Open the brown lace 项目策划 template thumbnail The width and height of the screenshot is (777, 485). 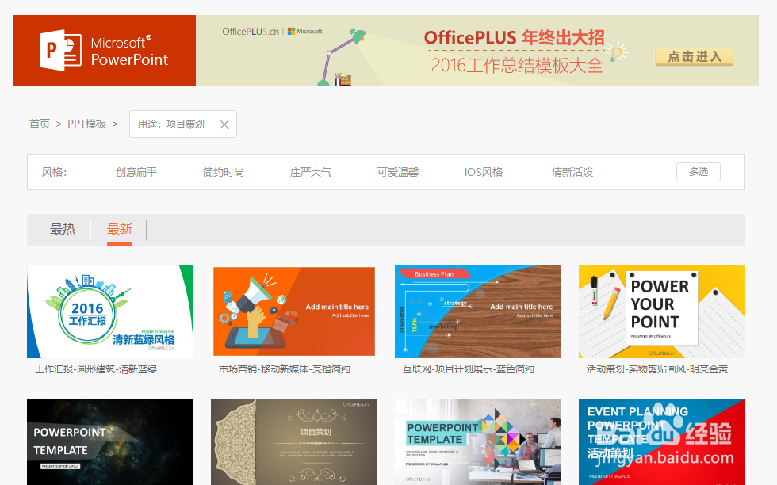[x=294, y=442]
